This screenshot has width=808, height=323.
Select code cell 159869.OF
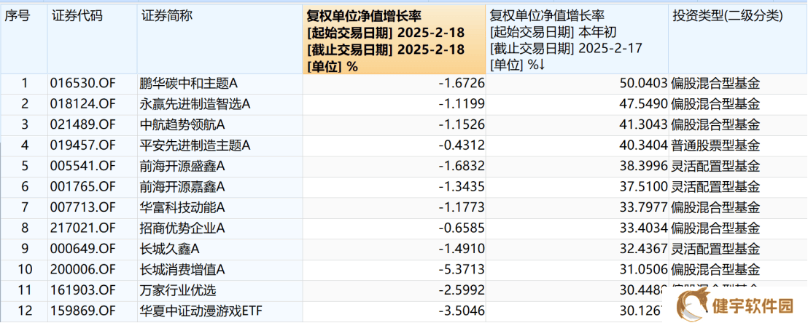(x=83, y=311)
